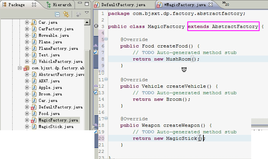This screenshot has width=268, height=159.
Task: Open the Package Explorer view menu arrow
Action: (x=86, y=13)
